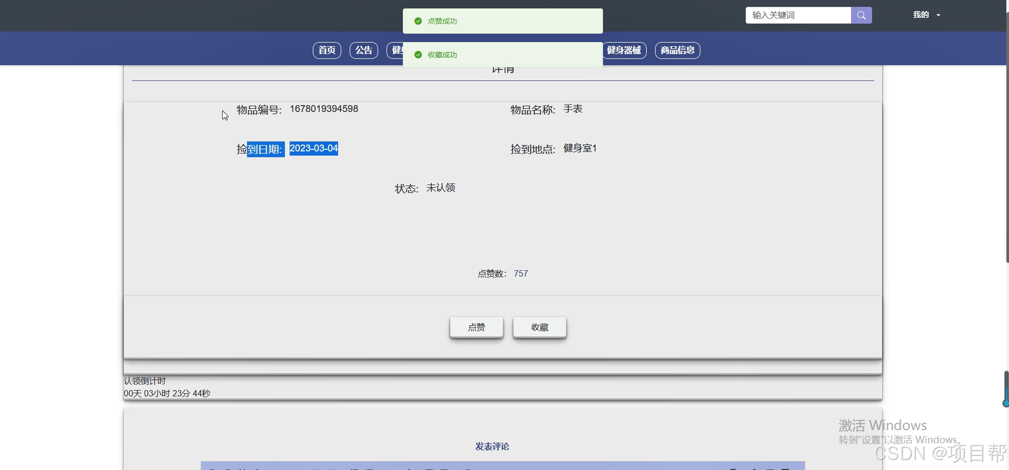Click the 点赞成功 success notification
Viewport: 1009px width, 470px height.
503,21
